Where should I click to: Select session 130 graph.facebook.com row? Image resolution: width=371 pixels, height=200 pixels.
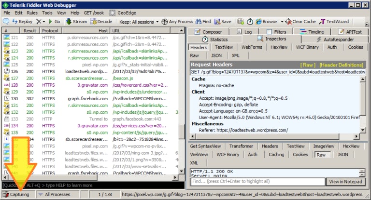(x=91, y=98)
